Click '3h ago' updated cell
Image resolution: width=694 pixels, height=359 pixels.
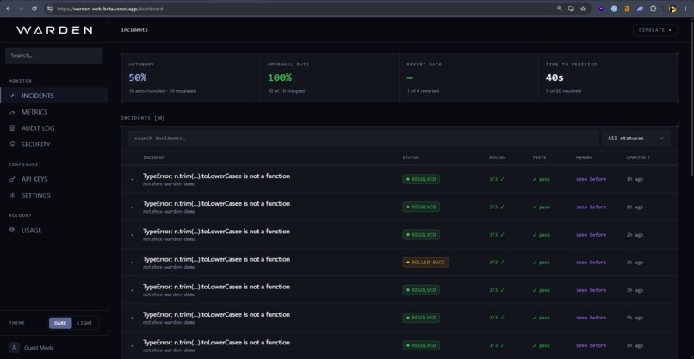point(635,290)
